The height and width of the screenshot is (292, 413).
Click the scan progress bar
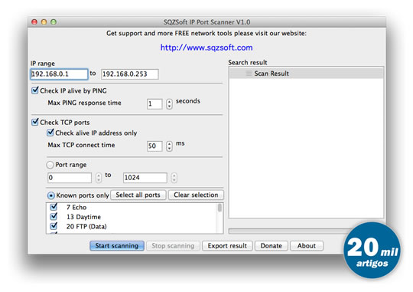290,231
